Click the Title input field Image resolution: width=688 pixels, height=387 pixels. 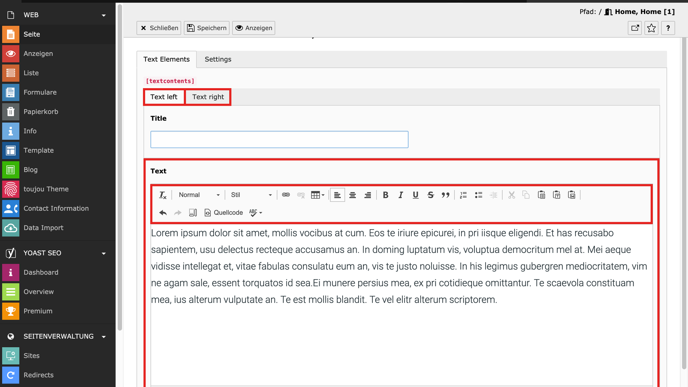coord(279,139)
